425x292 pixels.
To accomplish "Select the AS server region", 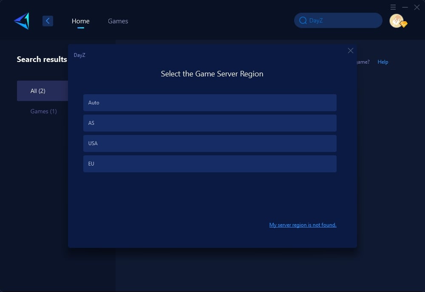I will (210, 123).
